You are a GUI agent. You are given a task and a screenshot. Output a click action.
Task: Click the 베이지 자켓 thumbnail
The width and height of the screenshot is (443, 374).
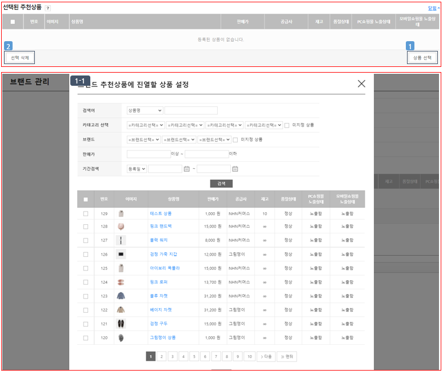(x=121, y=310)
